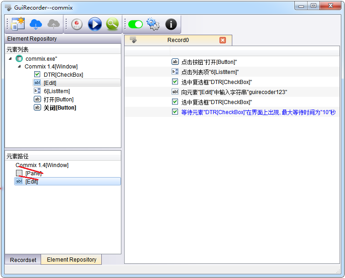
Task: Start recording with the REC button
Action: (77, 24)
